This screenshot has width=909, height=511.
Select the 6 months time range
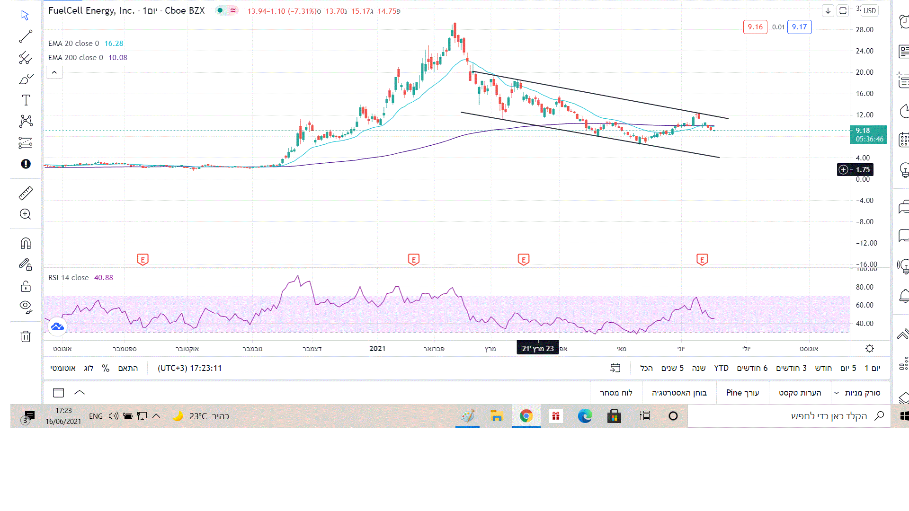pos(752,368)
